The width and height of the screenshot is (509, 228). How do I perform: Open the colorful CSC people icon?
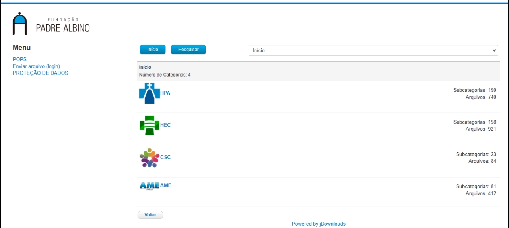coord(149,158)
